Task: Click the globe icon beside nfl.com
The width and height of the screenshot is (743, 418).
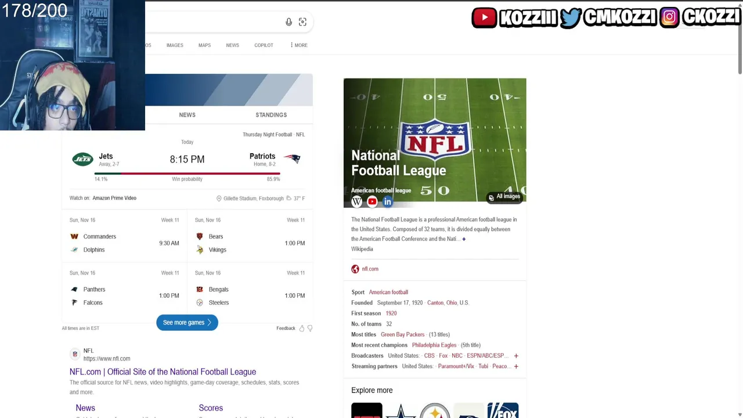Action: pos(355,269)
